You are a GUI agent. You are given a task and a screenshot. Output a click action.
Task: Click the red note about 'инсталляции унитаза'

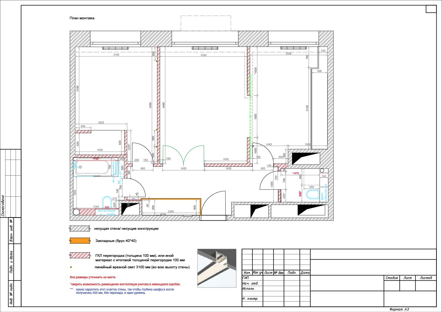tap(125, 285)
